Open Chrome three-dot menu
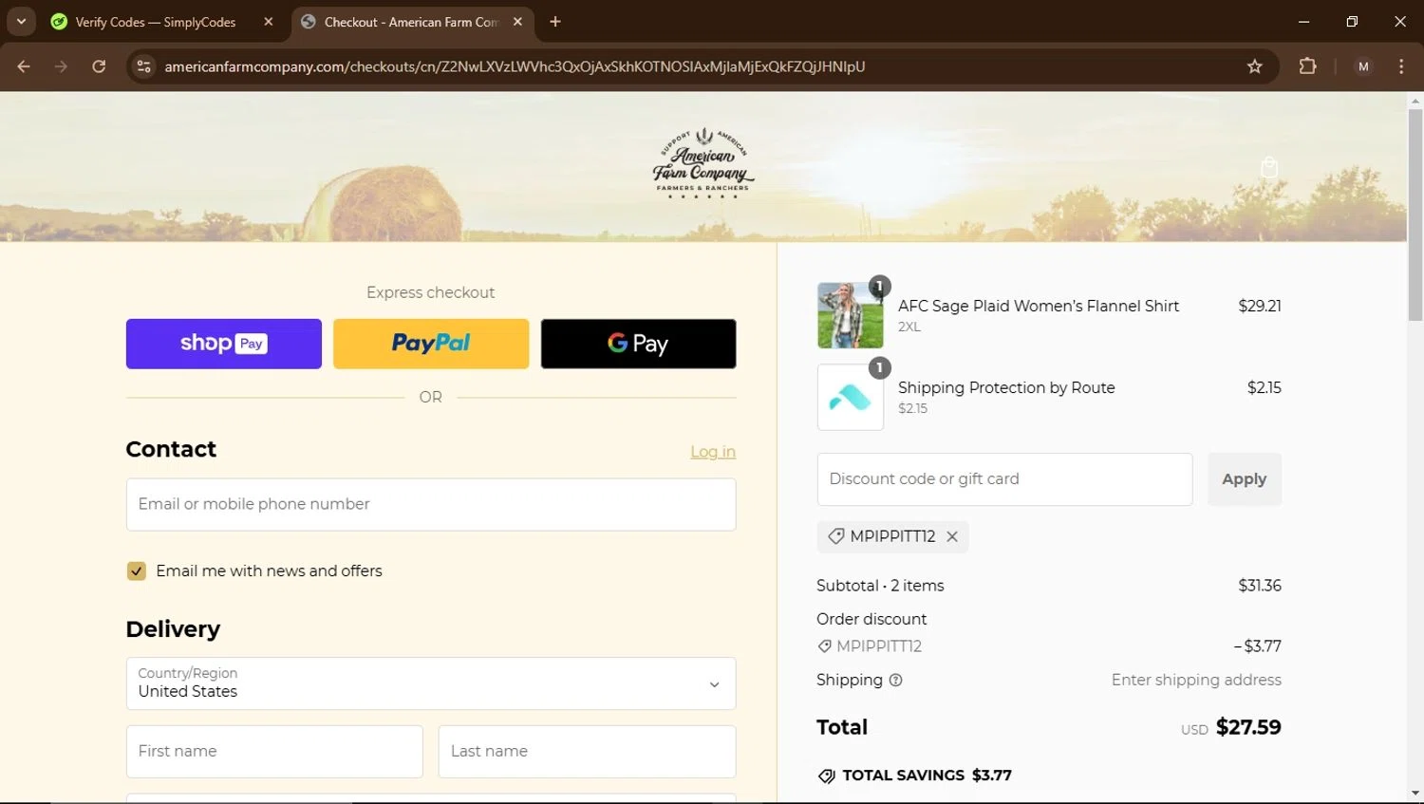This screenshot has width=1424, height=804. coord(1401,66)
